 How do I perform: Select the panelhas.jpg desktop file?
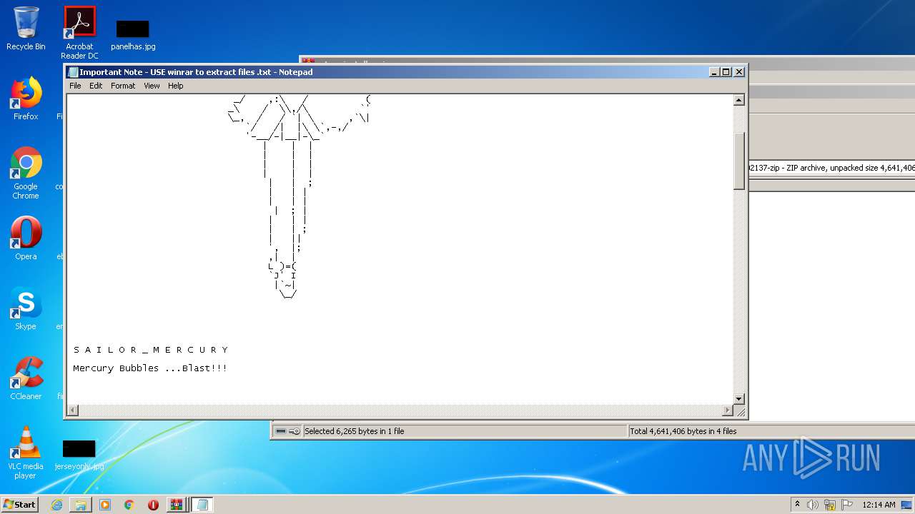click(x=133, y=35)
